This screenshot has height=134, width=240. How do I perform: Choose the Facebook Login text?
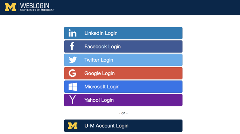pyautogui.click(x=102, y=47)
